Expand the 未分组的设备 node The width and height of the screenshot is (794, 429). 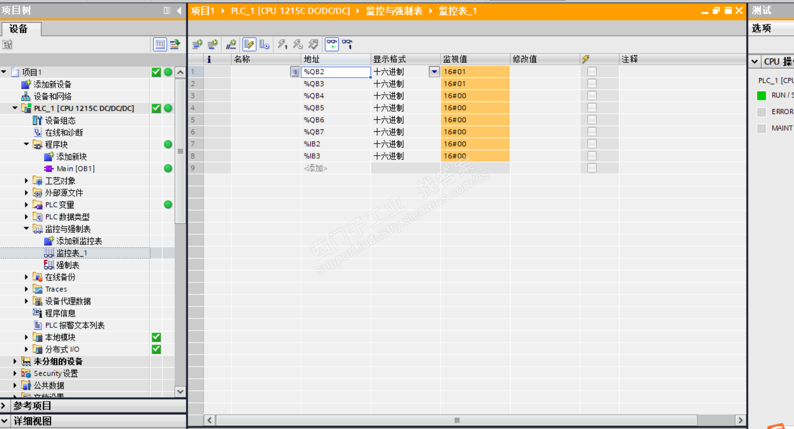(x=15, y=362)
